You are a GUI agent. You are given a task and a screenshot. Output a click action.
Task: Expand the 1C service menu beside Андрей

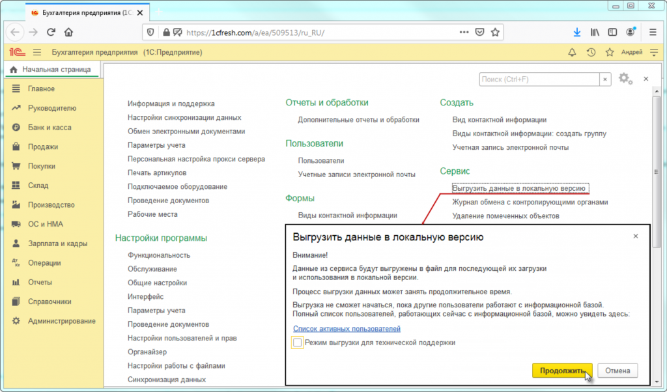tap(653, 52)
